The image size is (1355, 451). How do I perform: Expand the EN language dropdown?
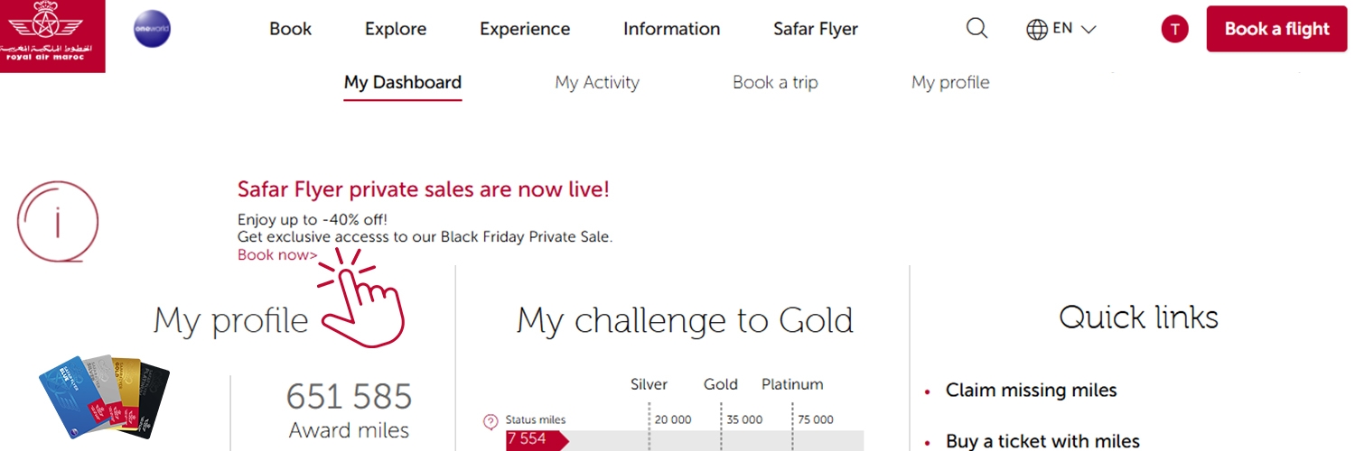(x=1075, y=29)
